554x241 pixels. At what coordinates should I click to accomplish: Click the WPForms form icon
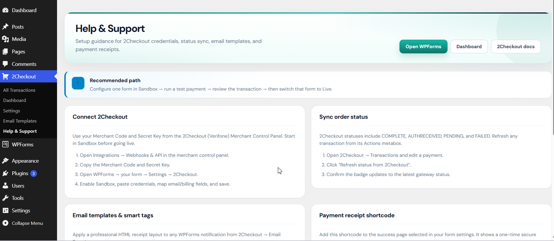pyautogui.click(x=6, y=144)
